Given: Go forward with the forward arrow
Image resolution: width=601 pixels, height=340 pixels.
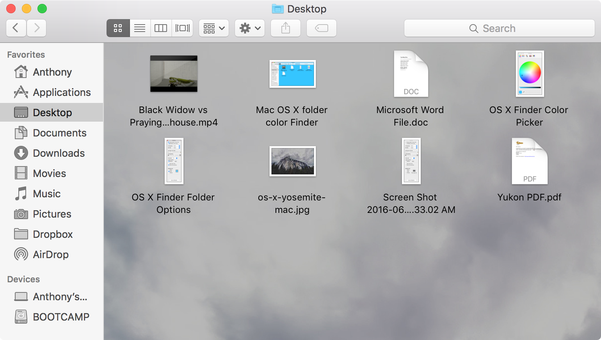Looking at the screenshot, I should pos(37,28).
